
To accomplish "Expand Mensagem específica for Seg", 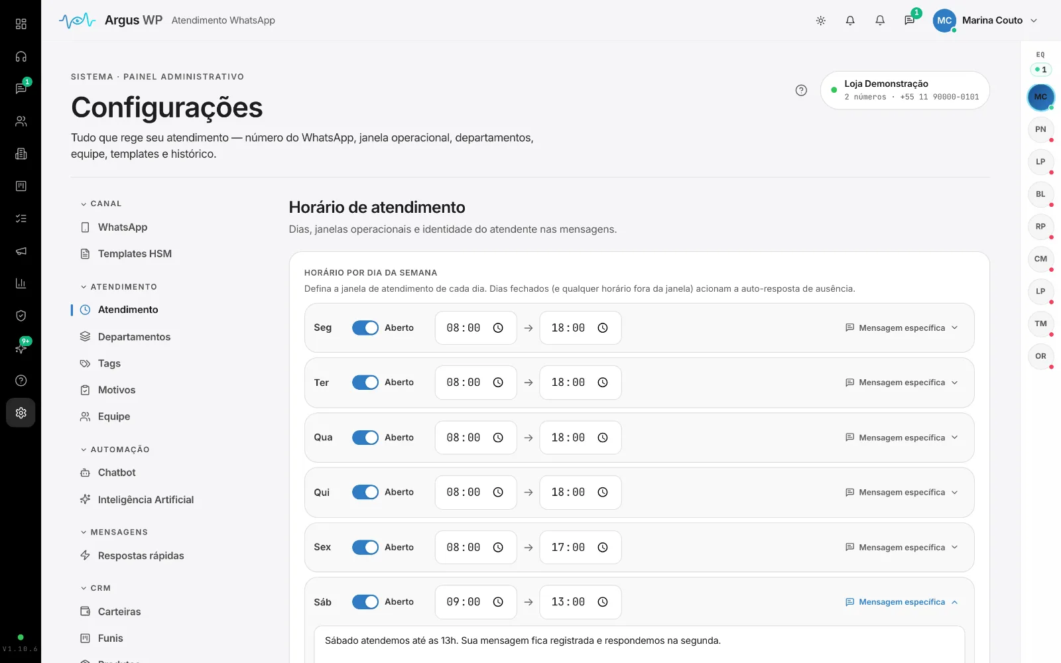I will tap(902, 328).
